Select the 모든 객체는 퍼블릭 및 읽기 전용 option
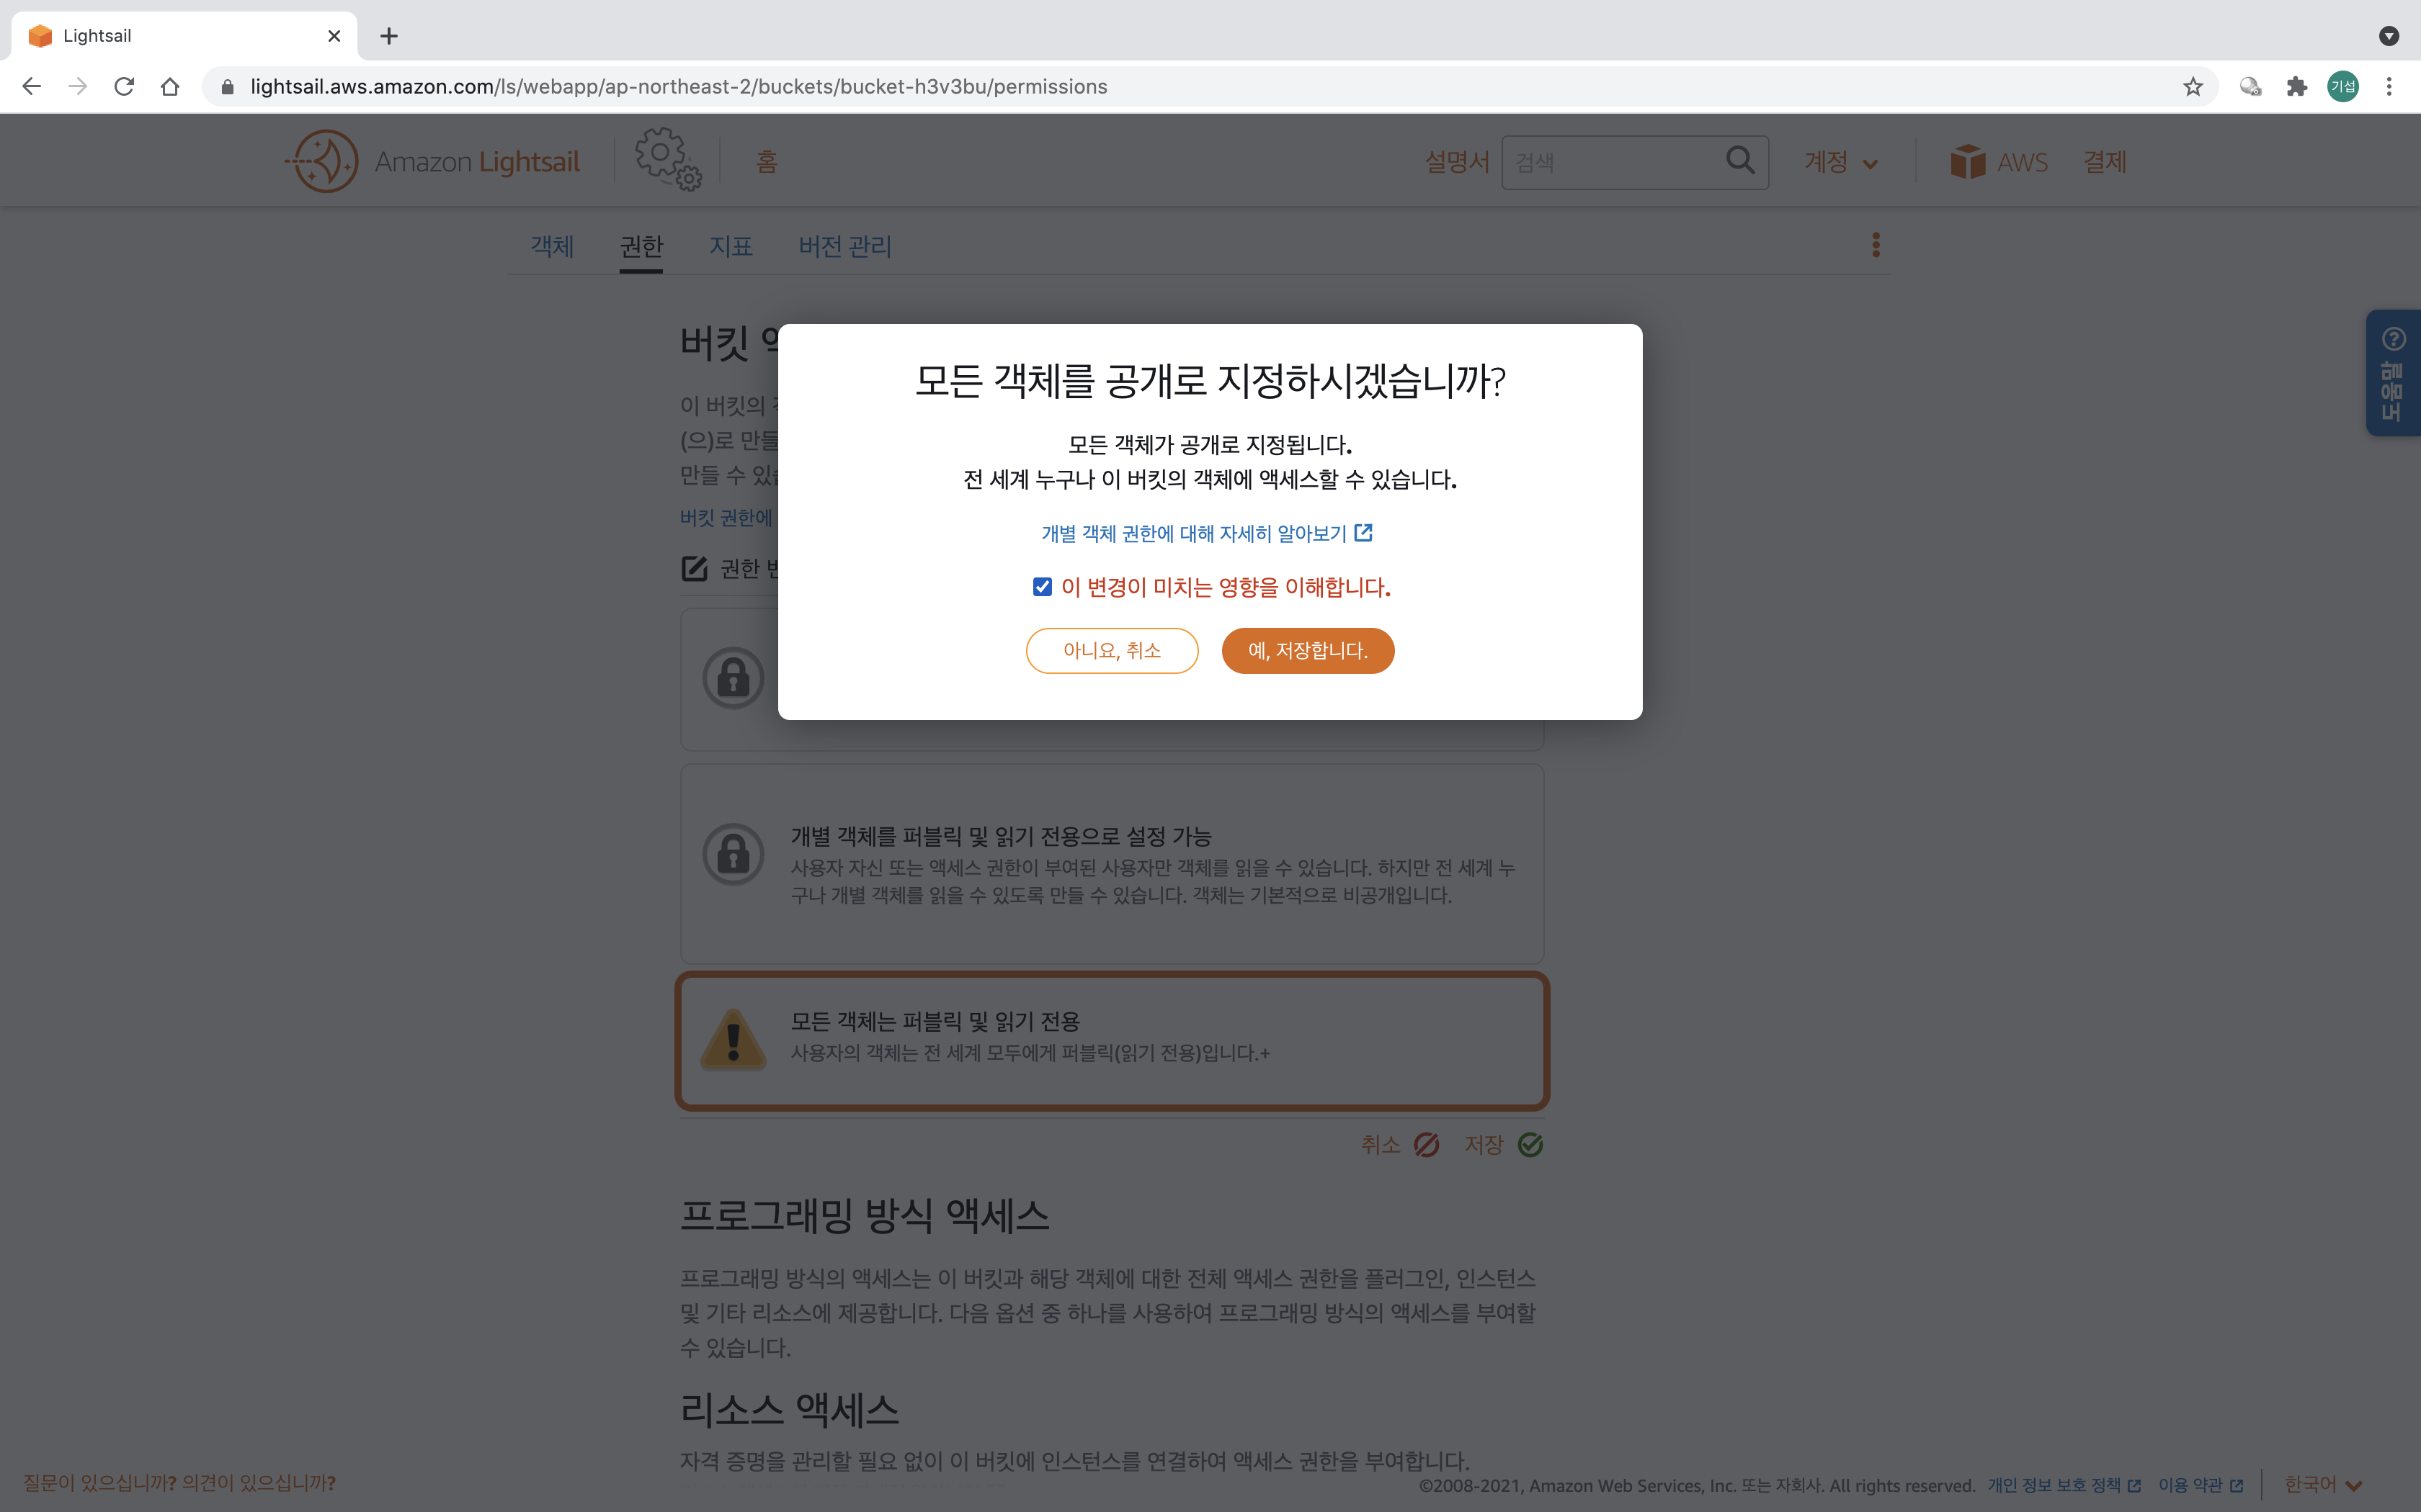 coord(1112,1040)
